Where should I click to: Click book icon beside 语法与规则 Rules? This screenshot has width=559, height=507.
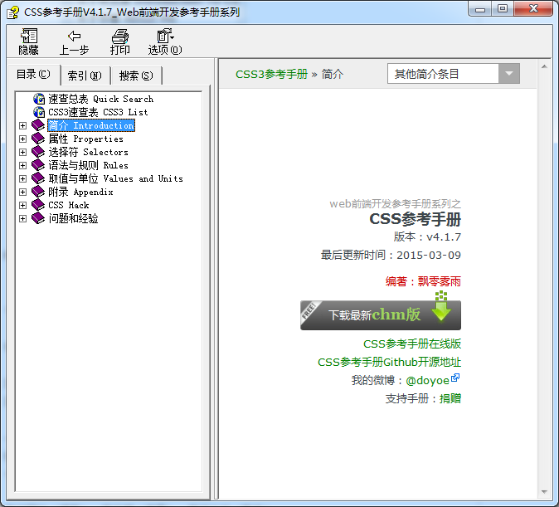point(38,165)
